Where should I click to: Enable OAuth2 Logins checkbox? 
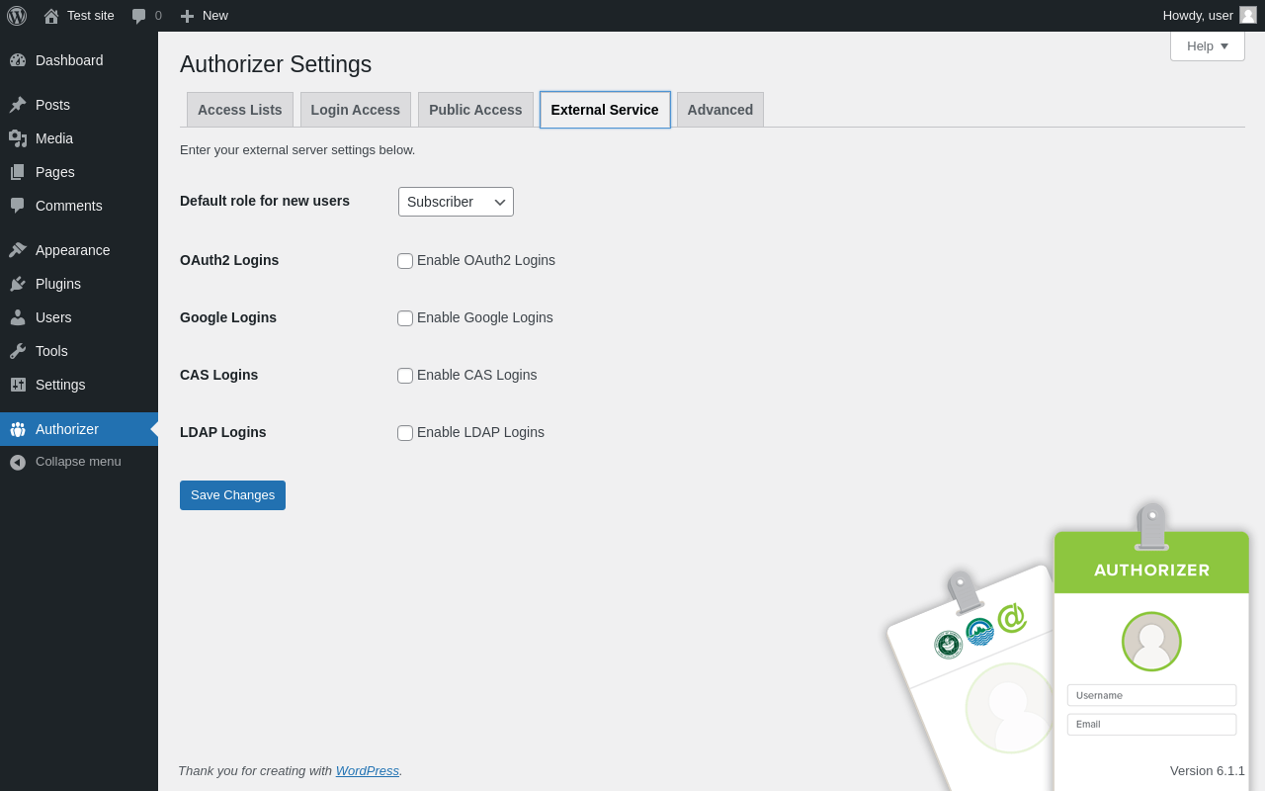(x=405, y=261)
